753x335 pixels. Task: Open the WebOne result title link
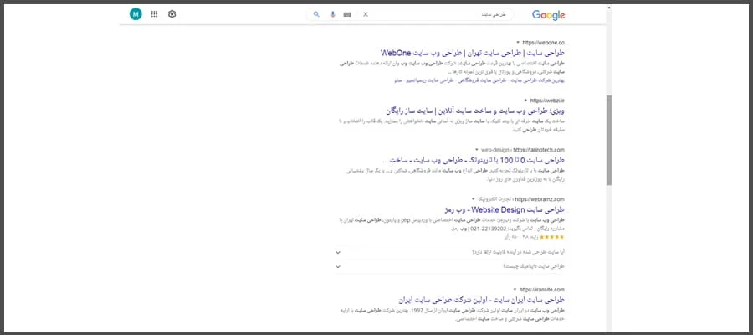pyautogui.click(x=473, y=53)
